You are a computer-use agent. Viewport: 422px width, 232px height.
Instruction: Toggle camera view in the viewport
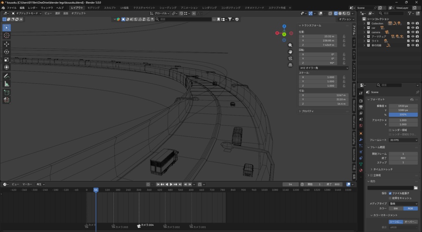click(290, 58)
